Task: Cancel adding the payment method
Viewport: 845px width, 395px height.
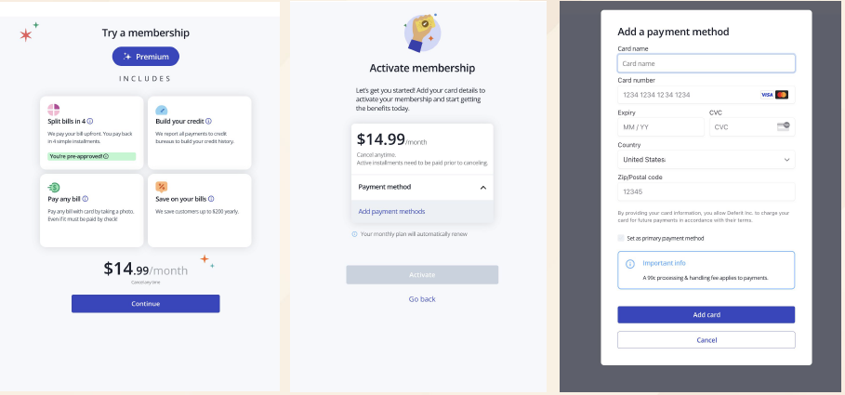Action: pyautogui.click(x=706, y=340)
